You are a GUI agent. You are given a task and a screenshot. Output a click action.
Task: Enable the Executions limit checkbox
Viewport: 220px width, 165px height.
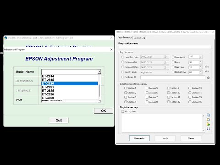[x=173, y=57]
